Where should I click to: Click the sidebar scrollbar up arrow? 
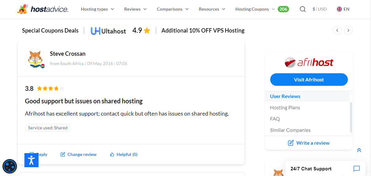[351, 93]
